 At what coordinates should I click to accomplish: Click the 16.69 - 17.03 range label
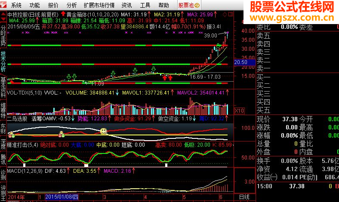pyautogui.click(x=205, y=77)
